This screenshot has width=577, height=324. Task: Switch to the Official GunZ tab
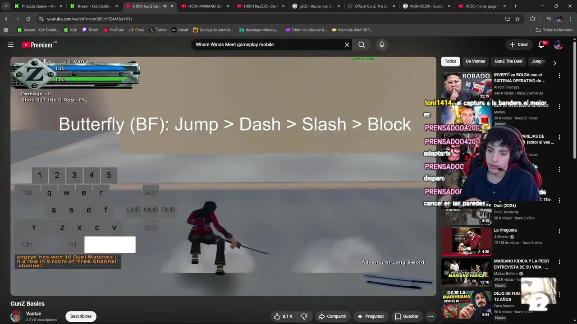pyautogui.click(x=371, y=6)
